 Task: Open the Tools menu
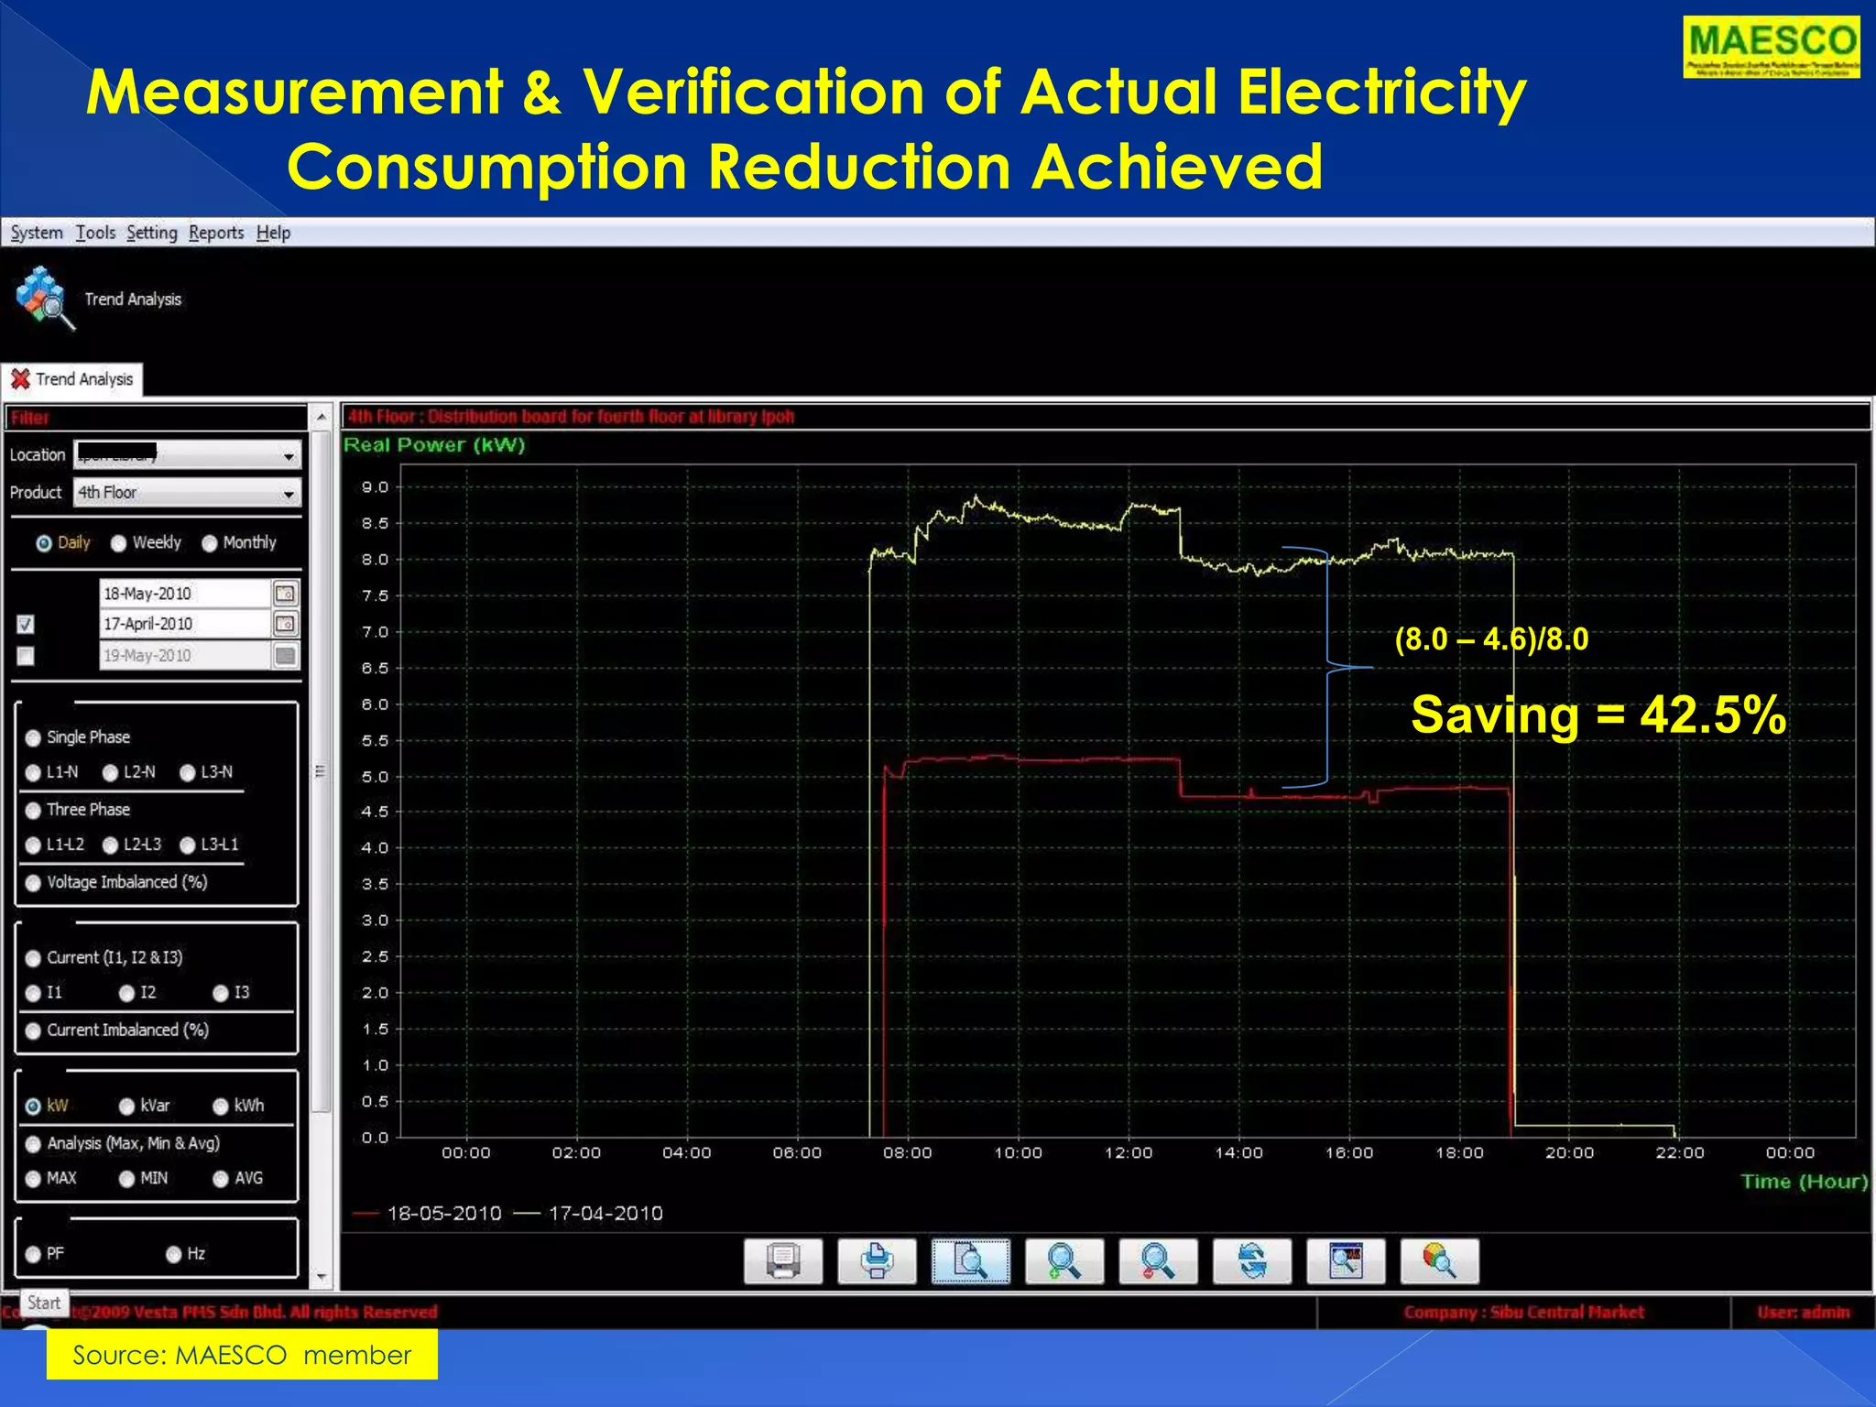coord(95,233)
